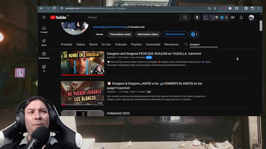Open the Hollyweird 2023 title
Image resolution: width=266 pixels, height=149 pixels.
tap(118, 113)
